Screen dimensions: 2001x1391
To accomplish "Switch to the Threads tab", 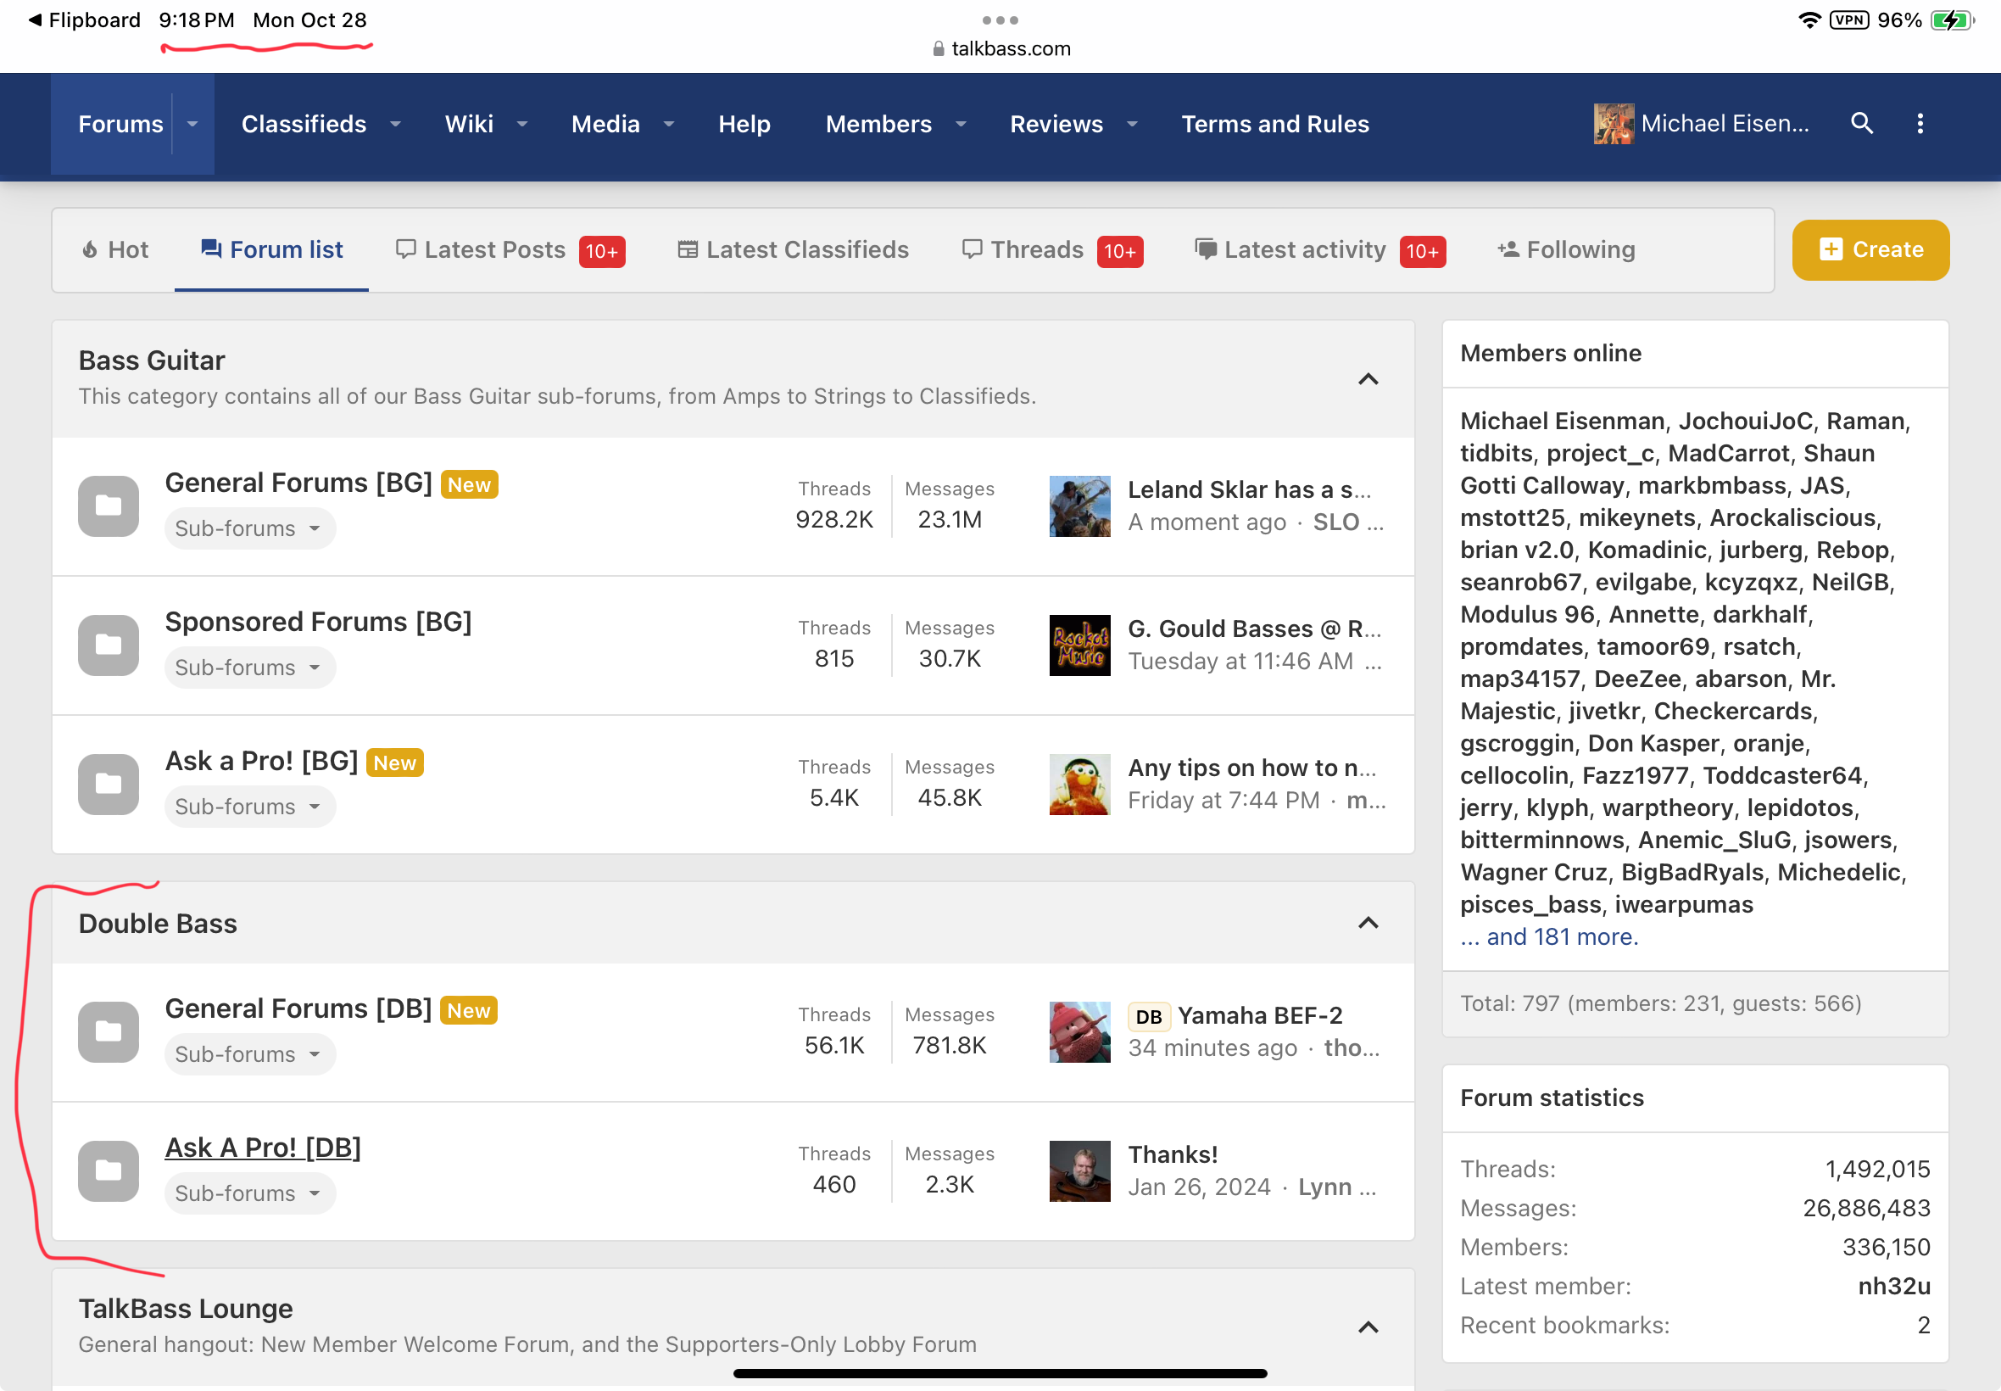I will point(1052,250).
